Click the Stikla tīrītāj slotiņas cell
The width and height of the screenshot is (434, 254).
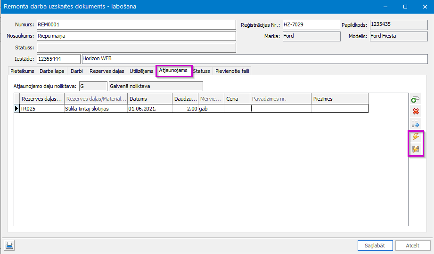[x=96, y=109]
